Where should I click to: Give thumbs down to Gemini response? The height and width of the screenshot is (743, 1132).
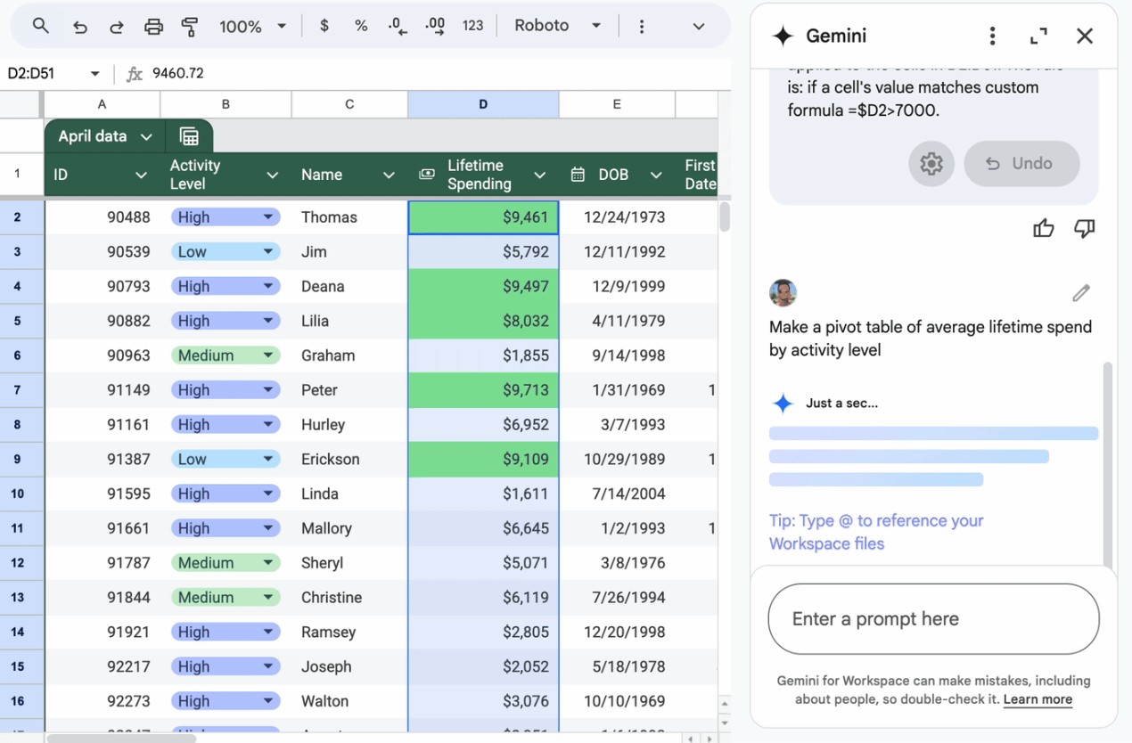click(x=1084, y=229)
